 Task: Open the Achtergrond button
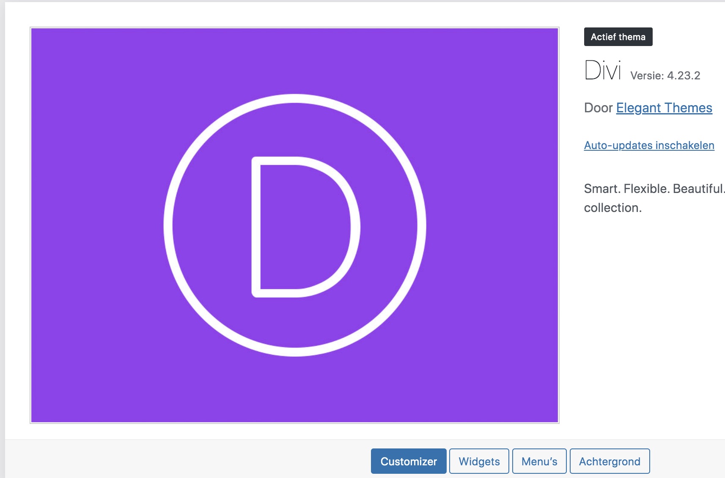610,461
